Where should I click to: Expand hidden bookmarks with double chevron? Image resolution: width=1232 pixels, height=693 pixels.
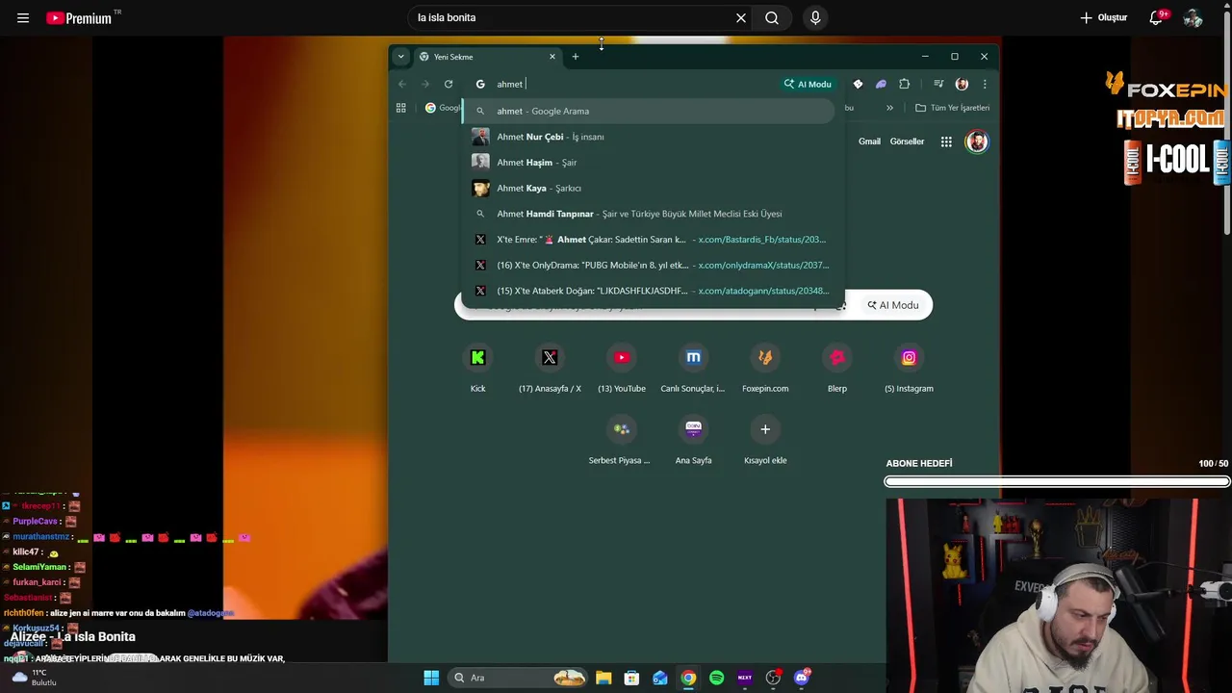889,108
